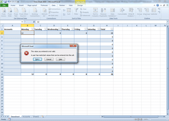Open the Wednesday column filter dropdown
Image resolution: width=169 pixels, height=121 pixels.
click(60, 29)
